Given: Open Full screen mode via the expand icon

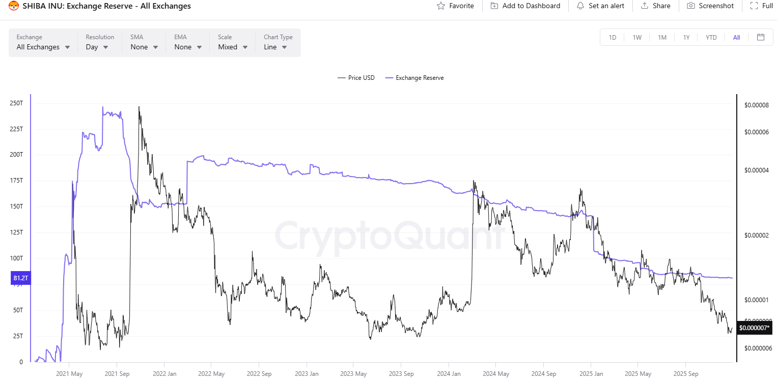Looking at the screenshot, I should (x=755, y=6).
